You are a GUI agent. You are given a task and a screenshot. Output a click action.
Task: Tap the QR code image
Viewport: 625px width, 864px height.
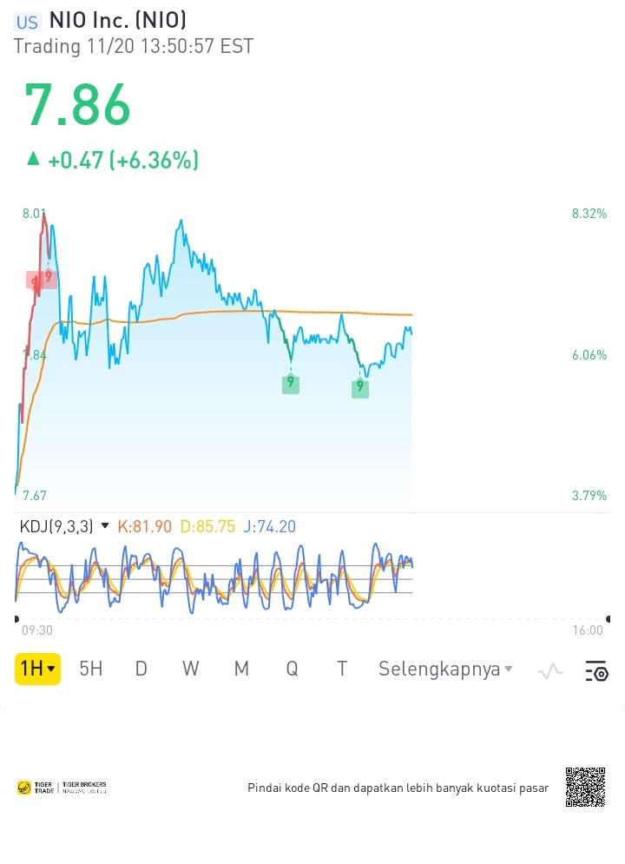585,787
